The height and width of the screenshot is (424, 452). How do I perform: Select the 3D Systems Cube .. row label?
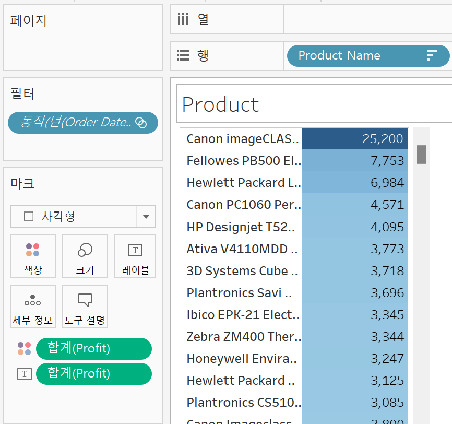pyautogui.click(x=242, y=271)
